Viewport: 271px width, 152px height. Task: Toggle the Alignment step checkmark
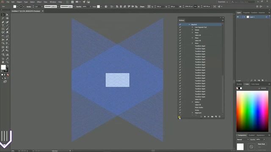point(180,113)
